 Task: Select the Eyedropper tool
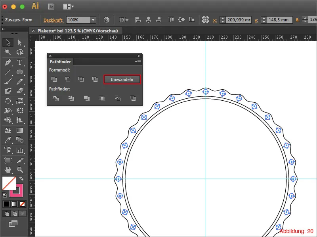8,140
